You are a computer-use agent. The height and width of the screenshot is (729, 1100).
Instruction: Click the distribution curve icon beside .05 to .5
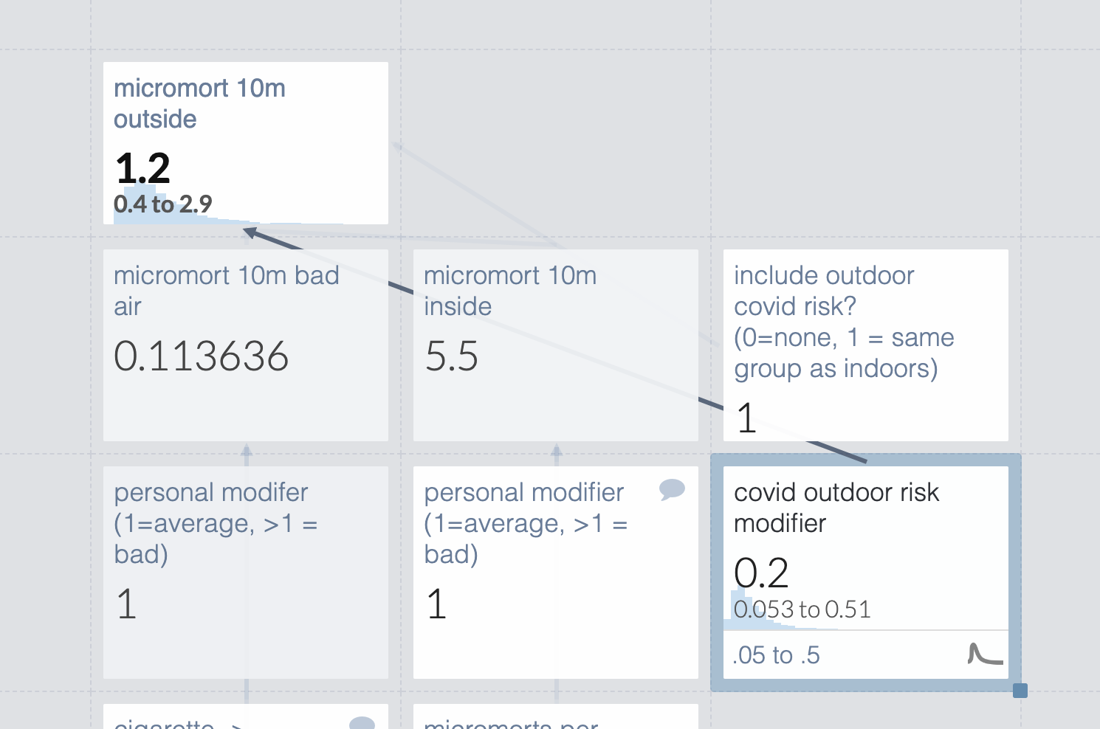click(x=985, y=654)
